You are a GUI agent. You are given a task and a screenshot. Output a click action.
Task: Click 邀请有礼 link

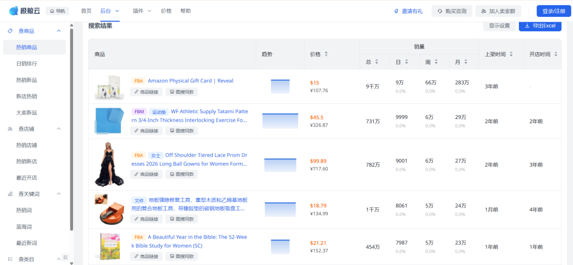[x=408, y=11]
